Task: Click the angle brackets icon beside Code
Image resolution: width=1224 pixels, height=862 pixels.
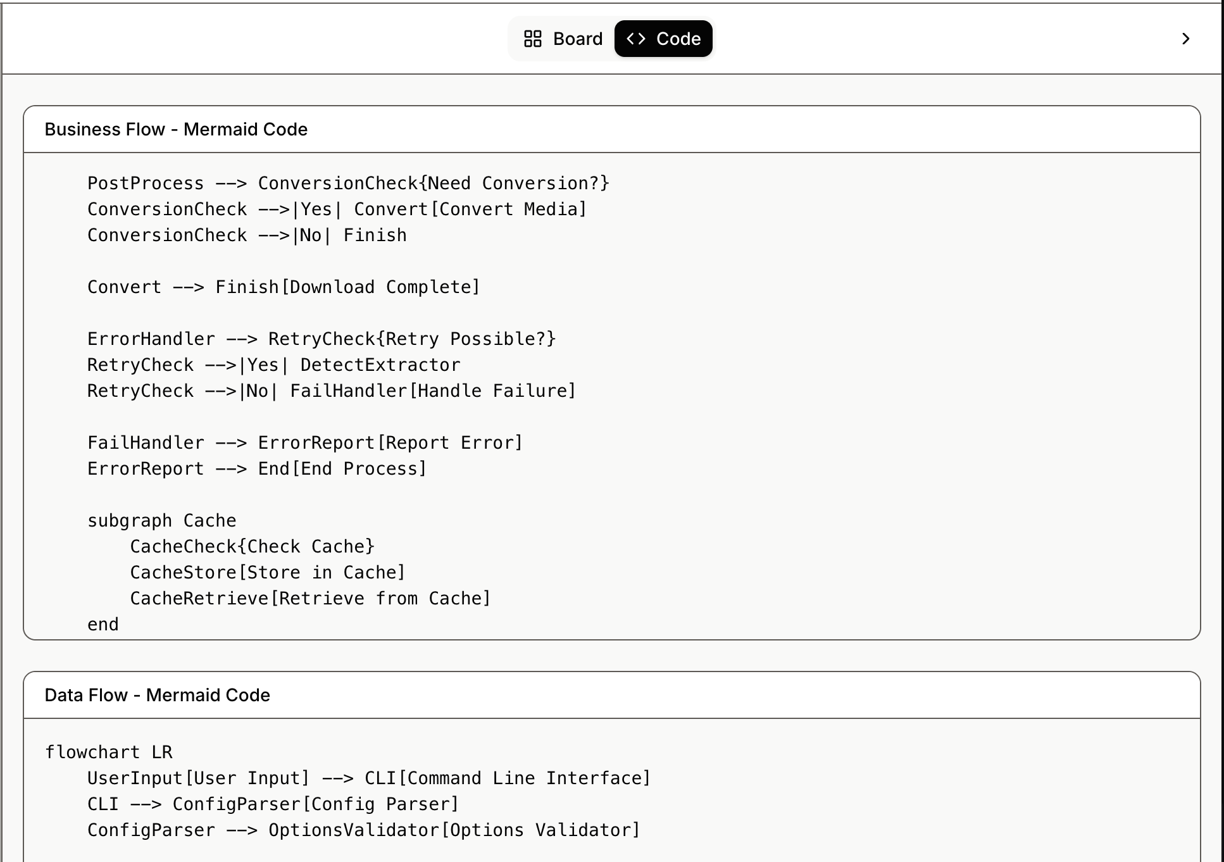Action: (x=636, y=39)
